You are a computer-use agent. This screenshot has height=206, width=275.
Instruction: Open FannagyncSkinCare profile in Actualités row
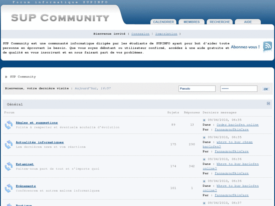pos(231,152)
